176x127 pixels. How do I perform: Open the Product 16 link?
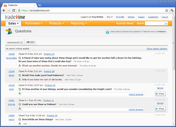coord(52,116)
